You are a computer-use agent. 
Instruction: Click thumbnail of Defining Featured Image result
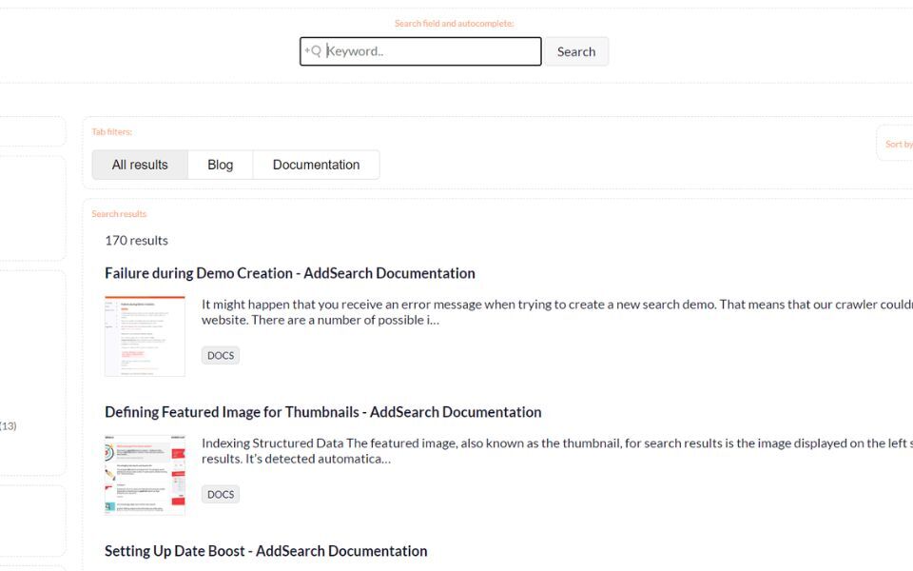[145, 475]
